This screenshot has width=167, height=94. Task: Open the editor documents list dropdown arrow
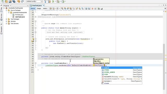coord(164,5)
